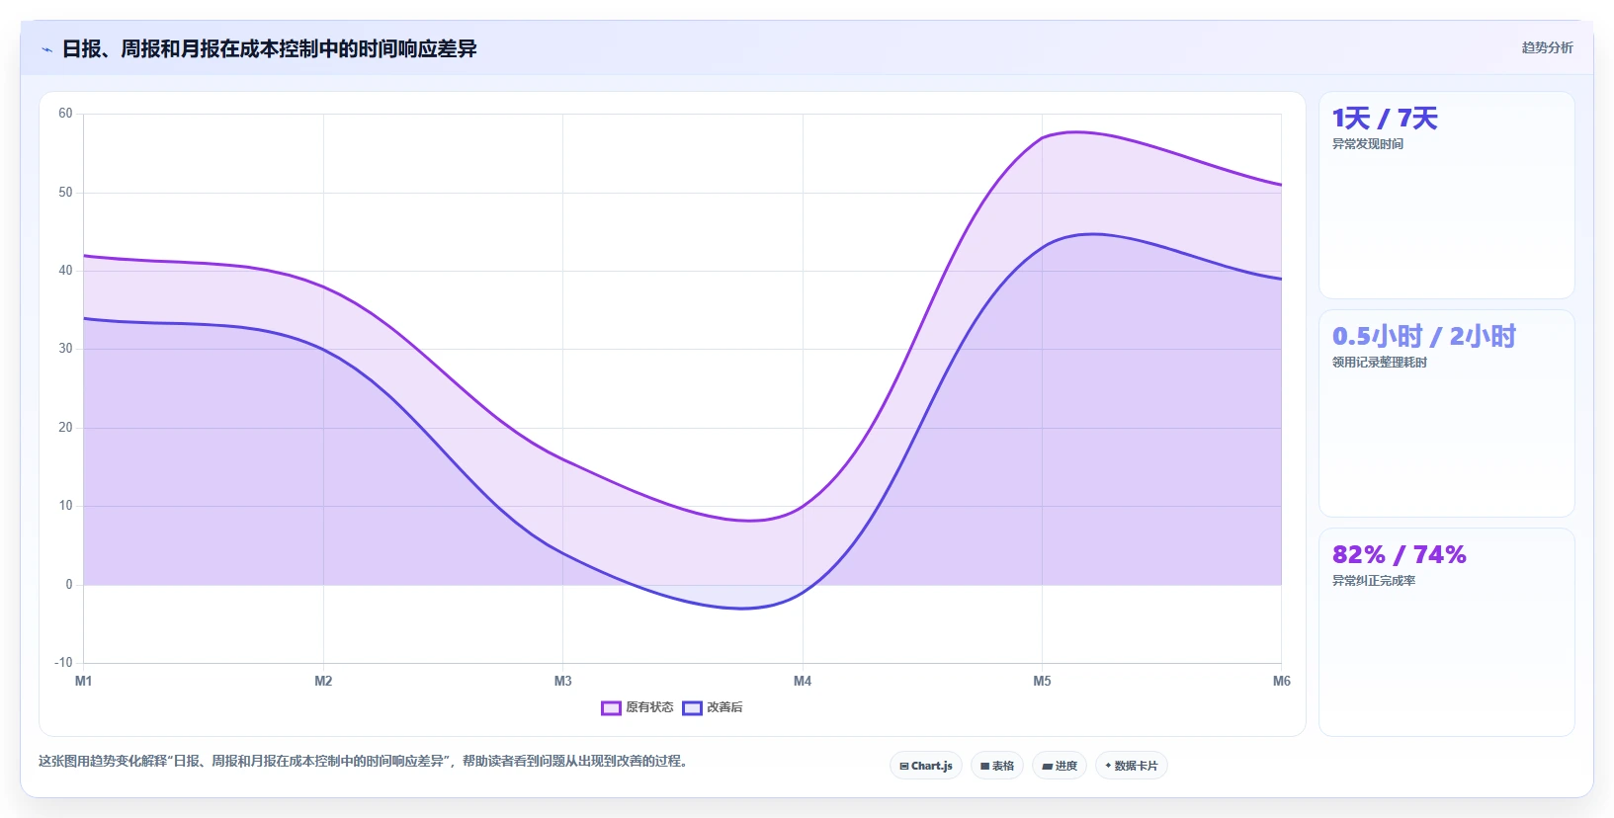Click the M5 axis label
Image resolution: width=1614 pixels, height=818 pixels.
tap(1042, 681)
